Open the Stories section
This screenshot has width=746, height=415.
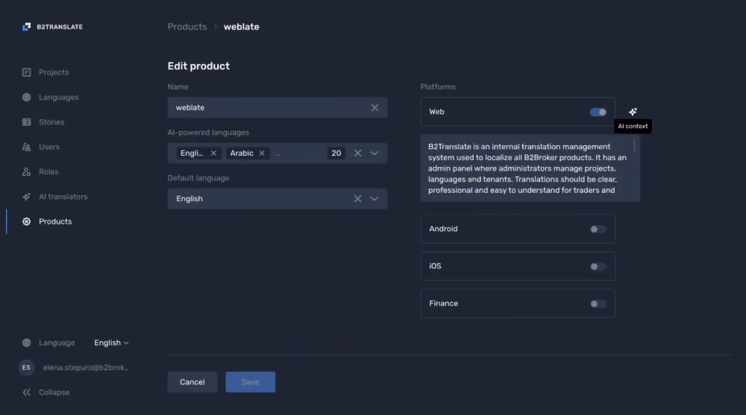click(x=51, y=122)
